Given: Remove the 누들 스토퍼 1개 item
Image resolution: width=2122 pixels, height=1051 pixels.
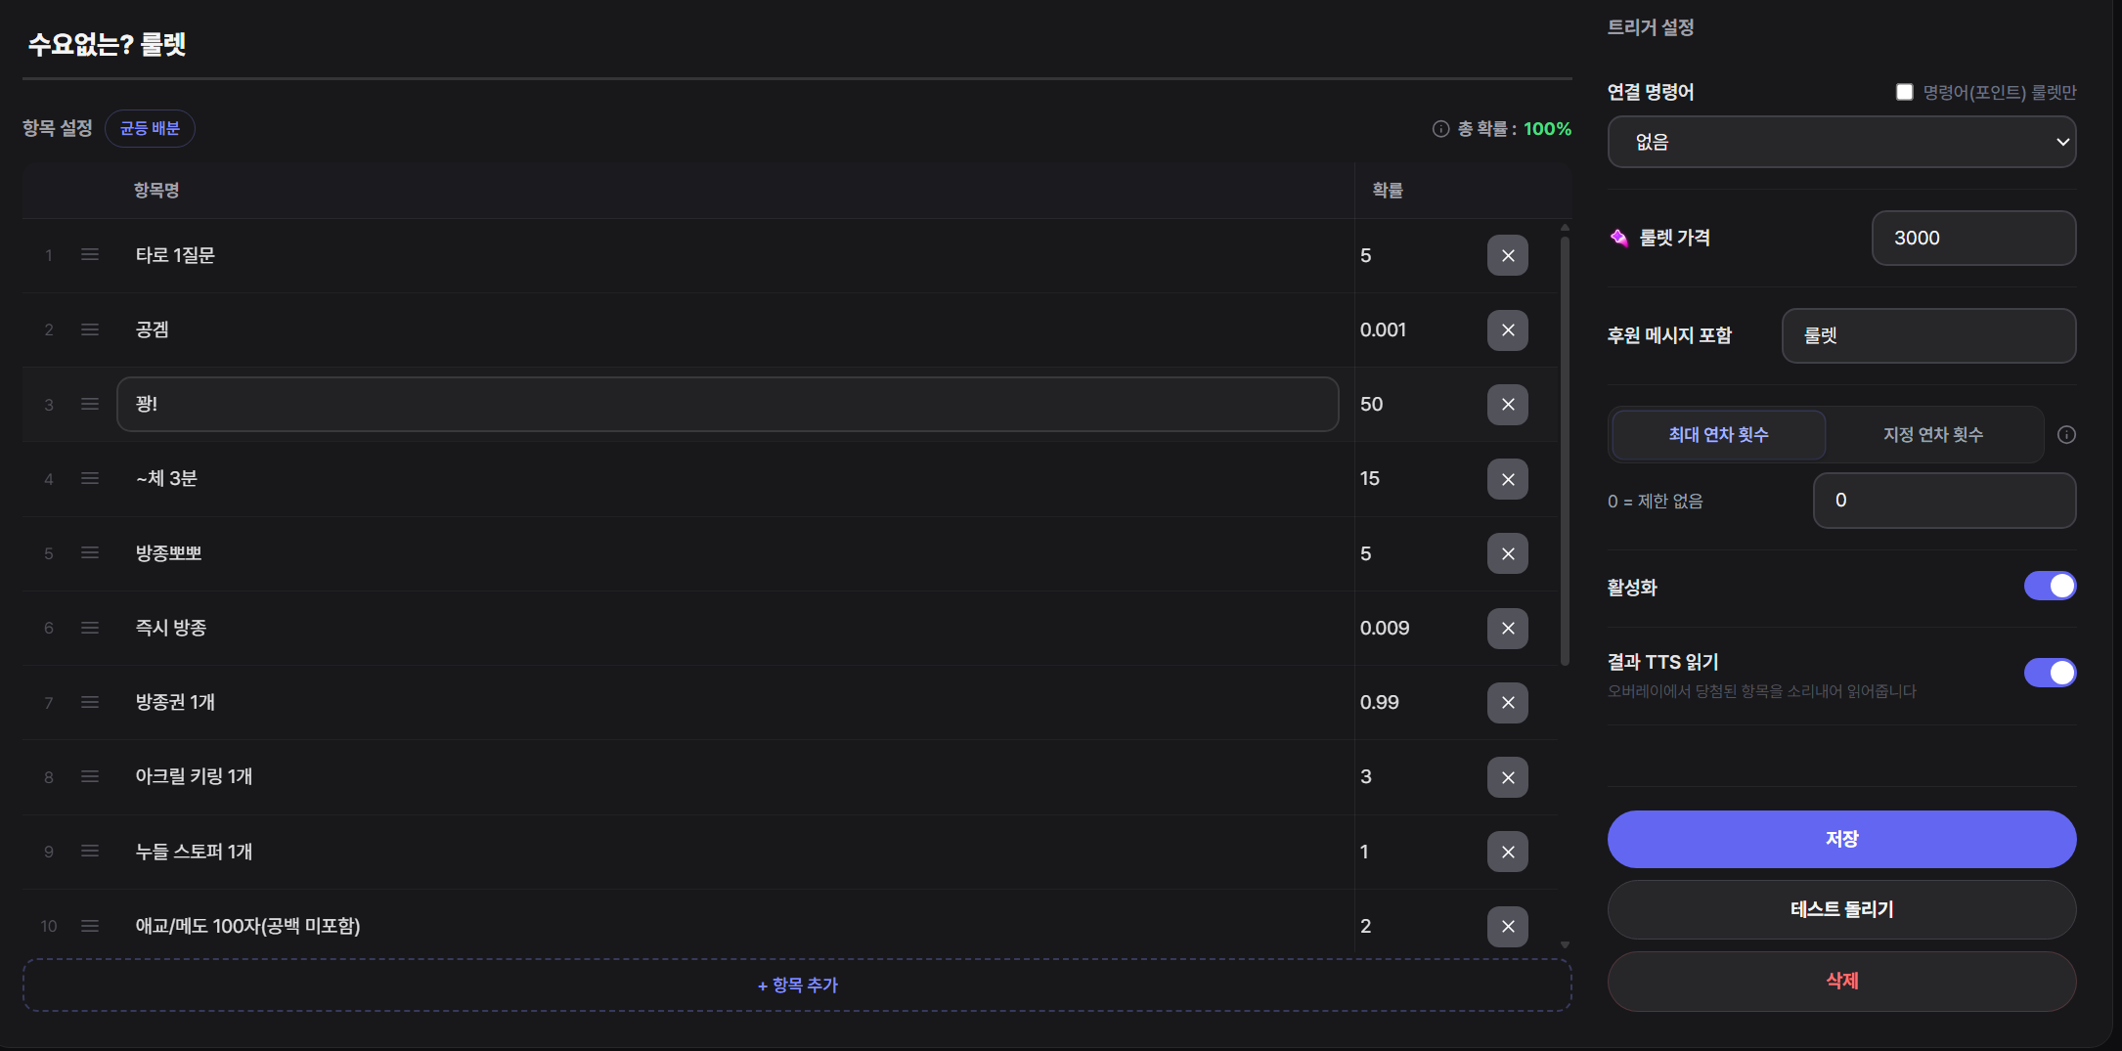Looking at the screenshot, I should coord(1507,852).
